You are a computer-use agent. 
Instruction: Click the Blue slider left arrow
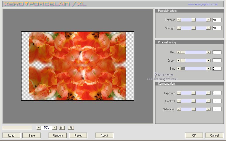[x=179, y=69]
